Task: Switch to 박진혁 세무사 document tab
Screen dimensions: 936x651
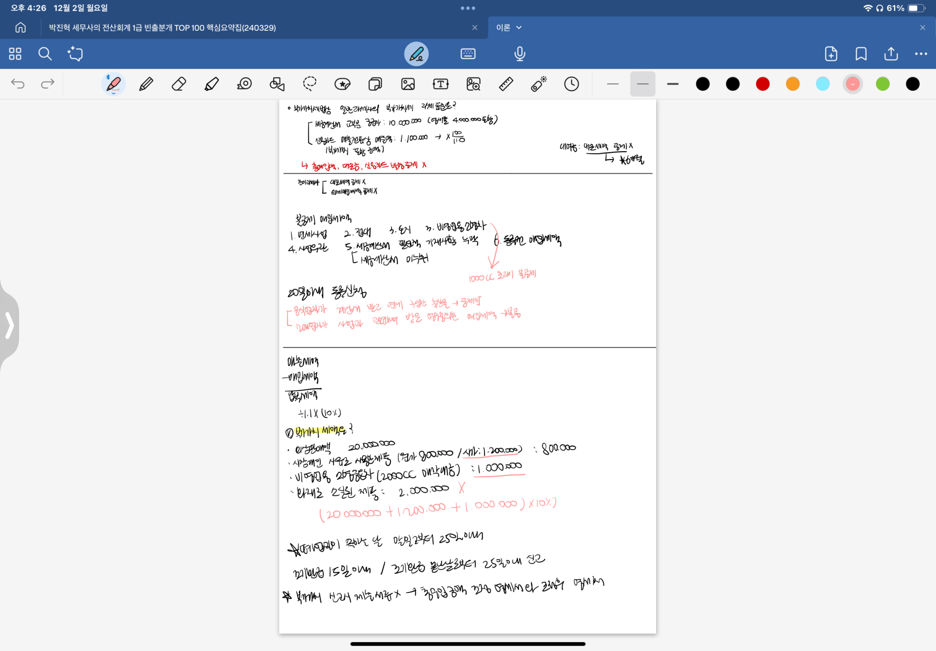Action: pos(162,28)
